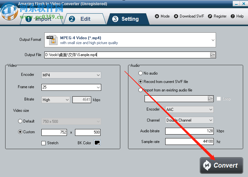The width and height of the screenshot is (248, 177).
Task: Open the Register menu item
Action: click(217, 16)
